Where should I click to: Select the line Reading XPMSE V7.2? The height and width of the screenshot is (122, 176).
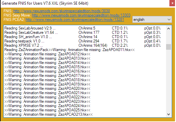pyautogui.click(x=23, y=45)
